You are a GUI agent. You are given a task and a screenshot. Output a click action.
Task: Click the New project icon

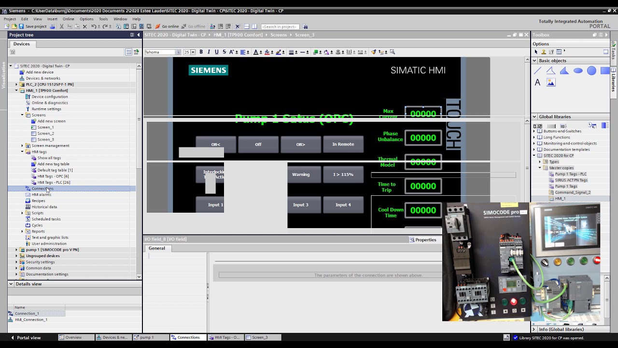click(x=7, y=27)
